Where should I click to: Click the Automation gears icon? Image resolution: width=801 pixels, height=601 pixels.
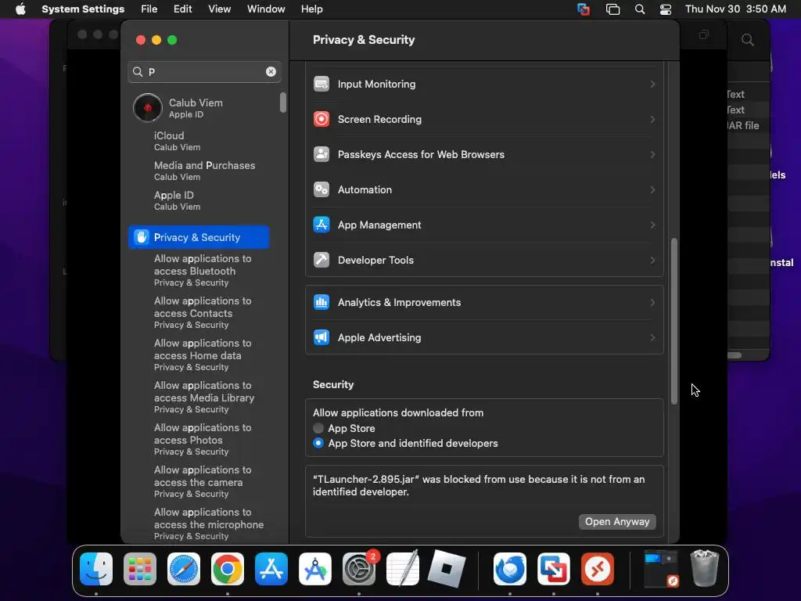coord(321,189)
